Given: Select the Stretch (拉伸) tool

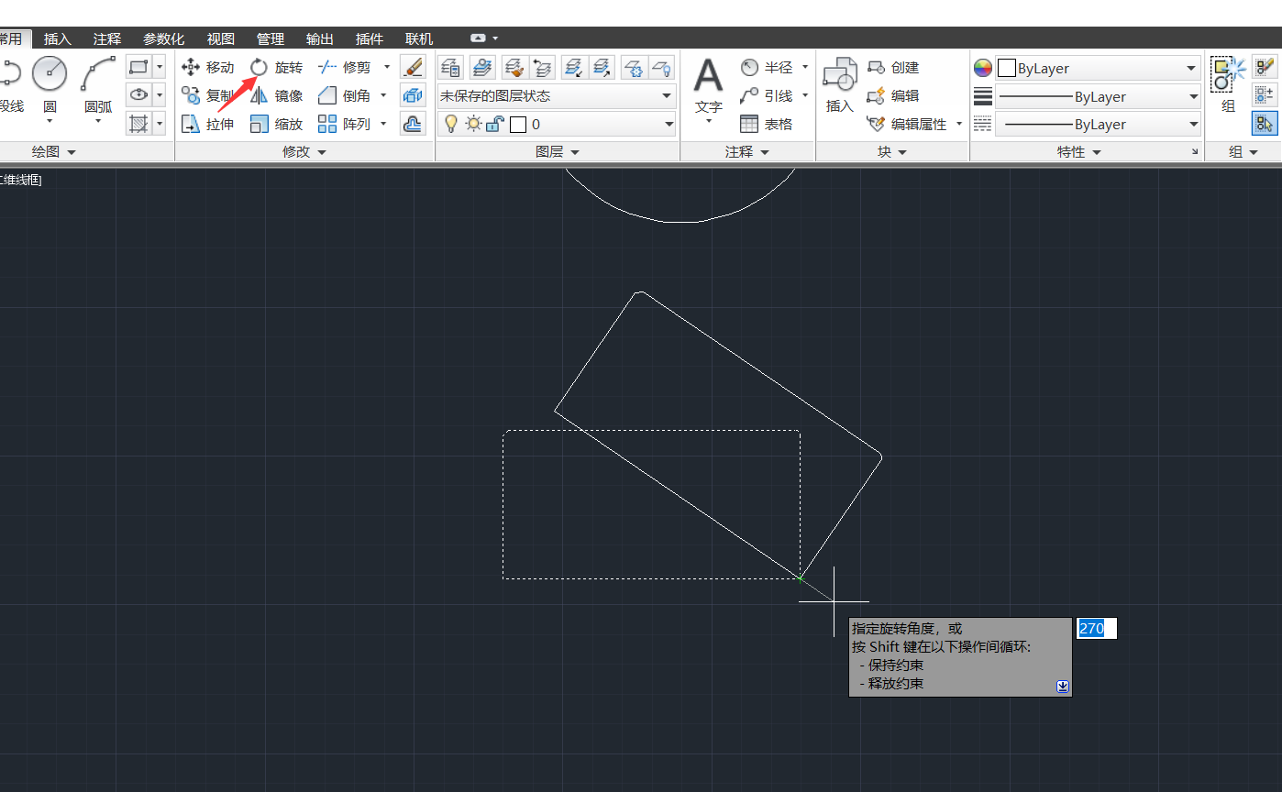Looking at the screenshot, I should point(208,124).
